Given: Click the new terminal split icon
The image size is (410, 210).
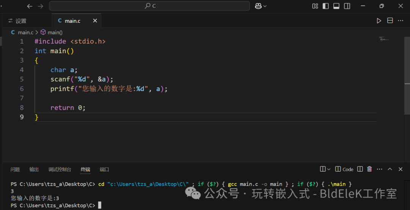Looking at the screenshot, I should [323, 169].
